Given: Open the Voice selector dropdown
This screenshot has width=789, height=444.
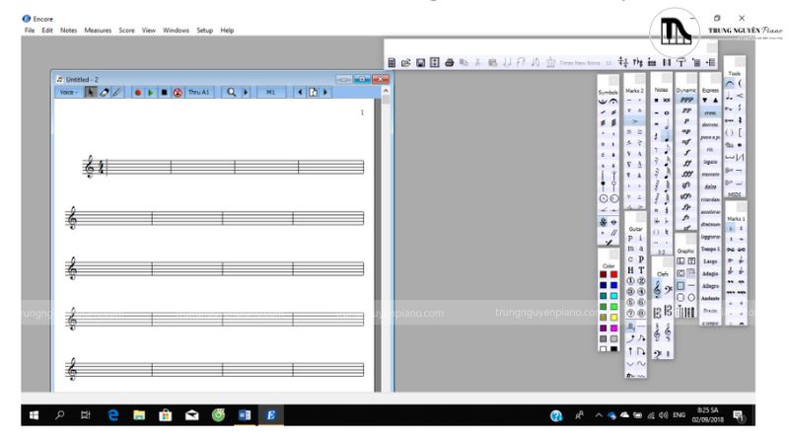Looking at the screenshot, I should [68, 92].
